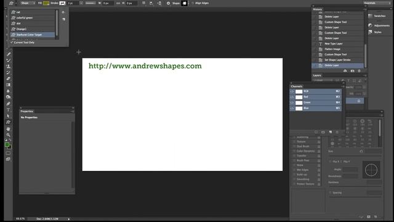Toggle Align Edges checkbox
Viewport: 394px width, 222px height.
[x=193, y=3]
